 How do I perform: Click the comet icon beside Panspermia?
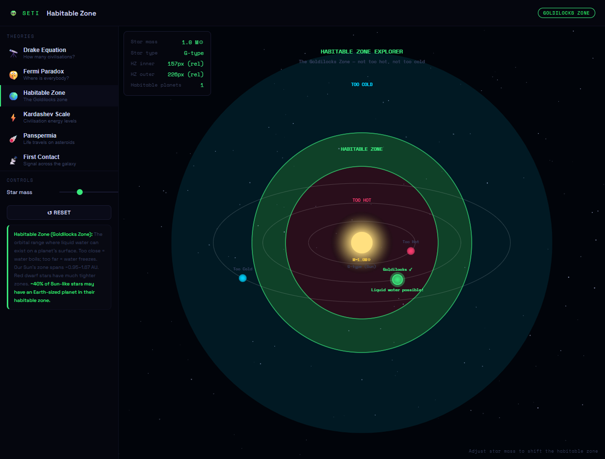[14, 139]
